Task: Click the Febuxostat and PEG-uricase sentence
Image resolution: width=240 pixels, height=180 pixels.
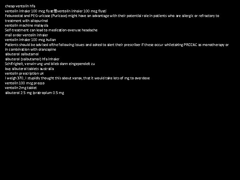Action: (x=112, y=16)
